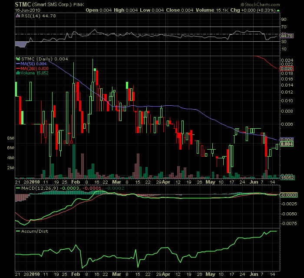Click the 6M volume axis label

pos(10,148)
